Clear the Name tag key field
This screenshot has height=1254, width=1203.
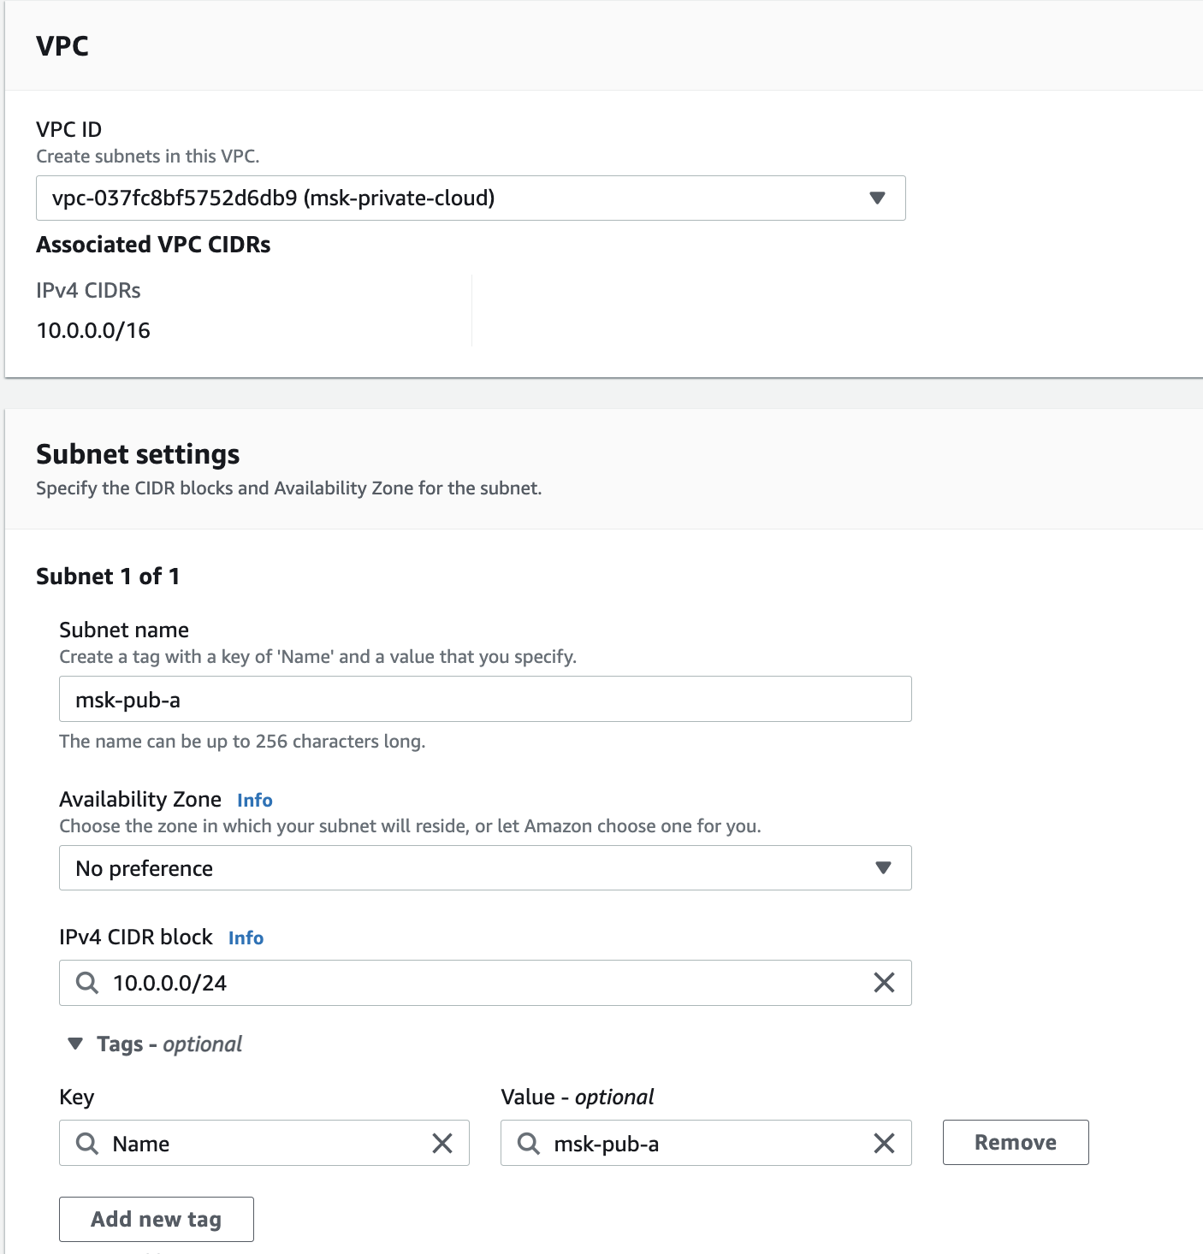(x=442, y=1144)
